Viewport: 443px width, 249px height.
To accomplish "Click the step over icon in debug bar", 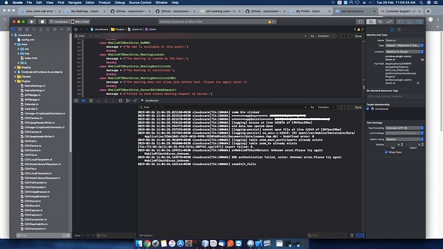I will (98, 101).
